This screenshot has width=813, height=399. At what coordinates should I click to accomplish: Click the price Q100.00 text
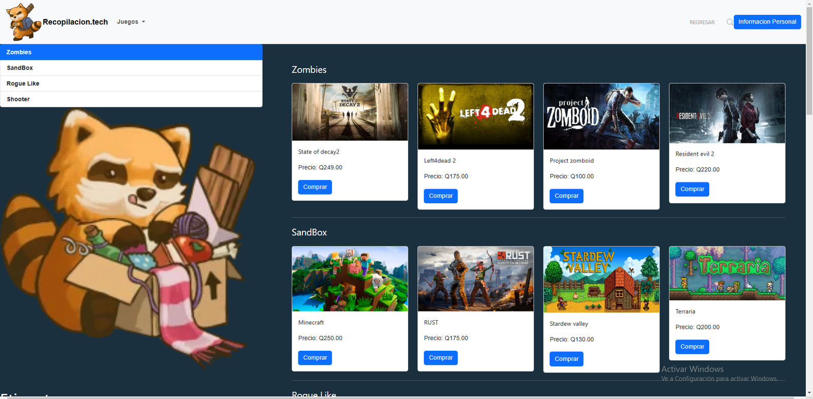(x=582, y=176)
